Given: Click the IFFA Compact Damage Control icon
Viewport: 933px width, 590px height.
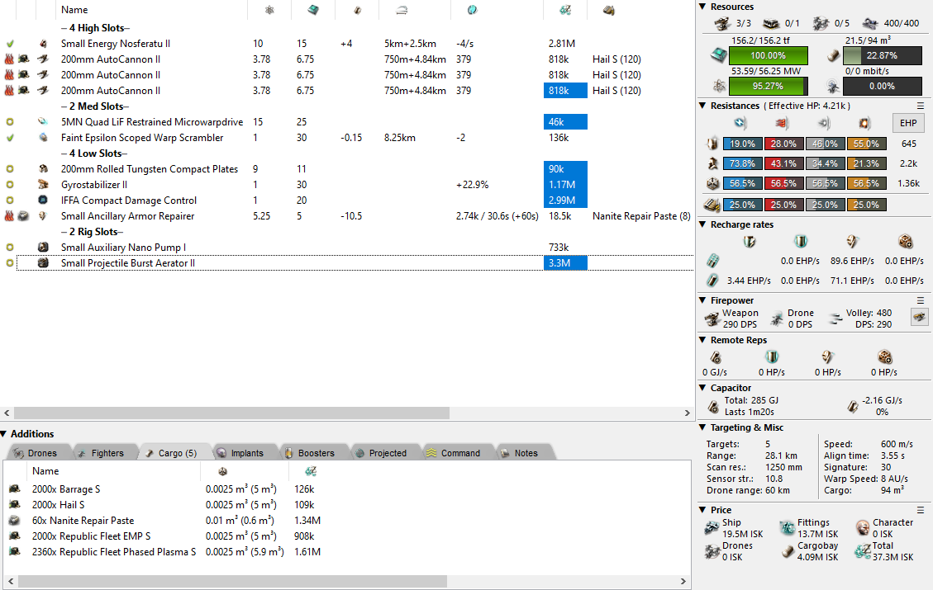Looking at the screenshot, I should (43, 201).
